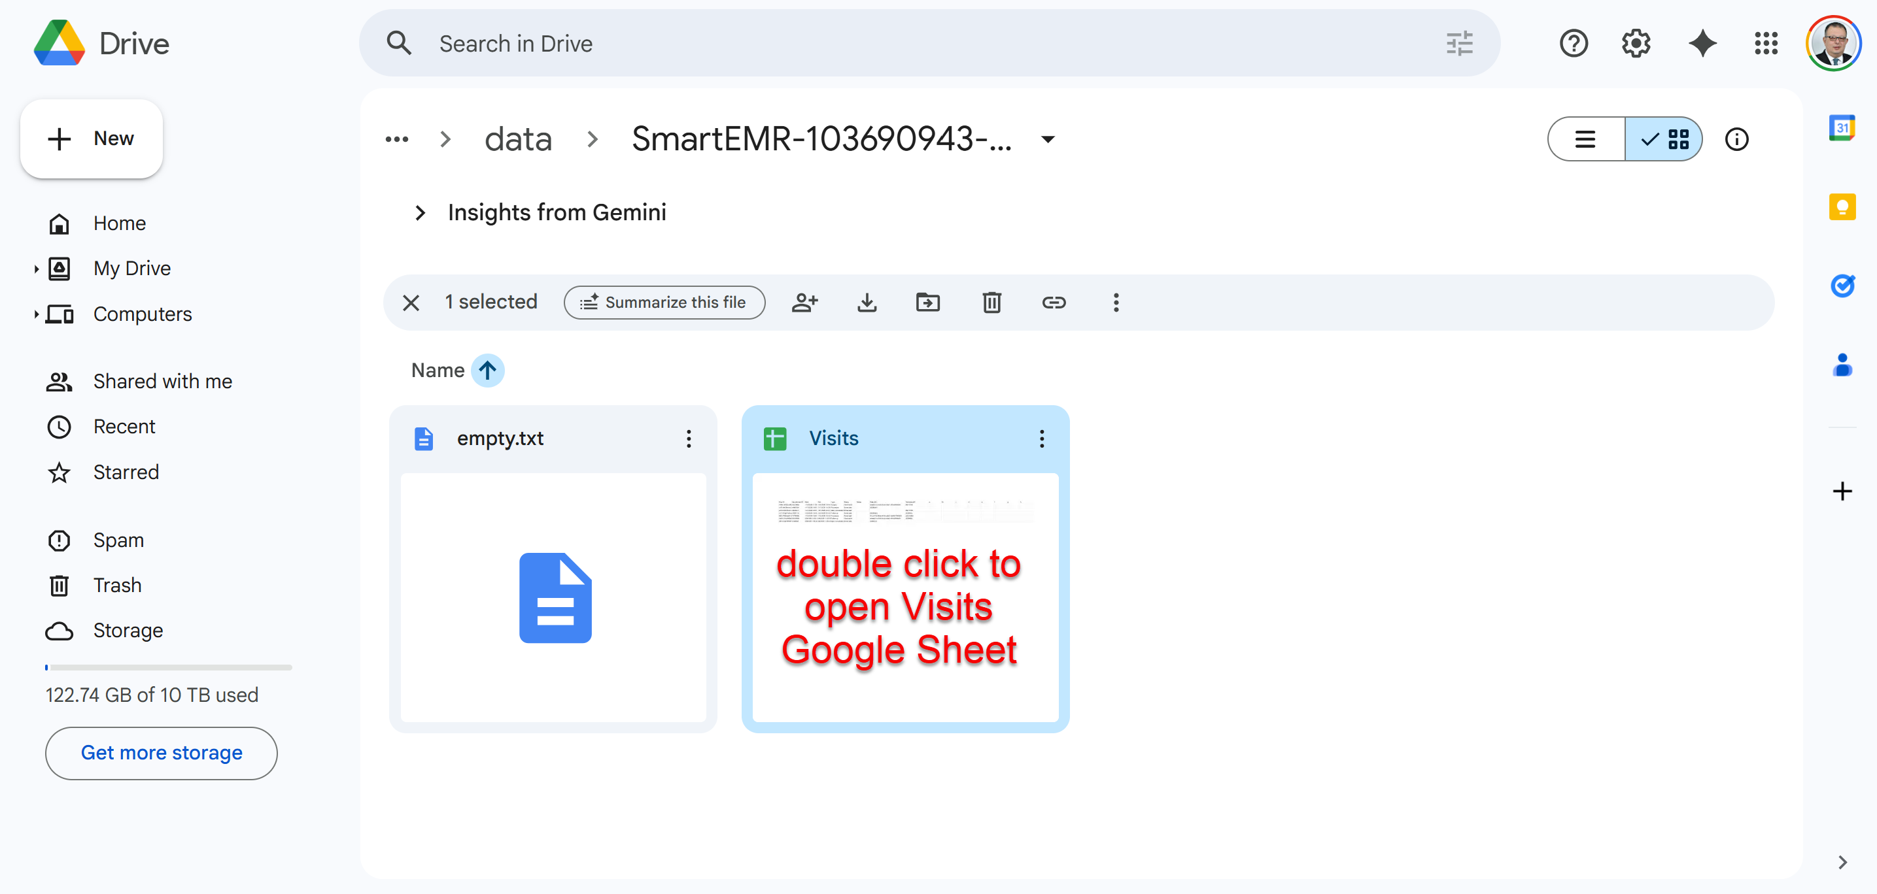Move the selected file to another folder

927,302
